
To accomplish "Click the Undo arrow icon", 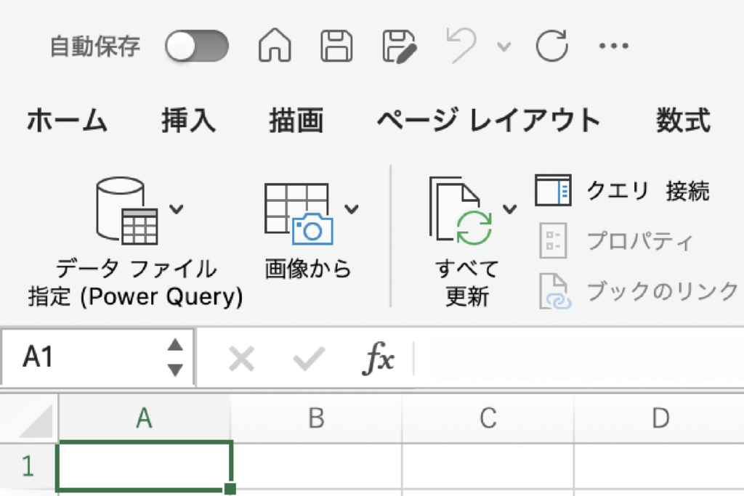I will pos(462,47).
